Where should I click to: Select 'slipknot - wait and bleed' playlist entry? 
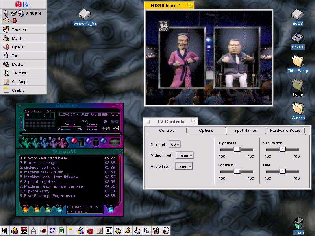click(x=68, y=158)
